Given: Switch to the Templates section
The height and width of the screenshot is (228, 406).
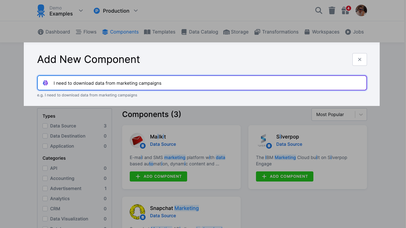Looking at the screenshot, I should 160,32.
